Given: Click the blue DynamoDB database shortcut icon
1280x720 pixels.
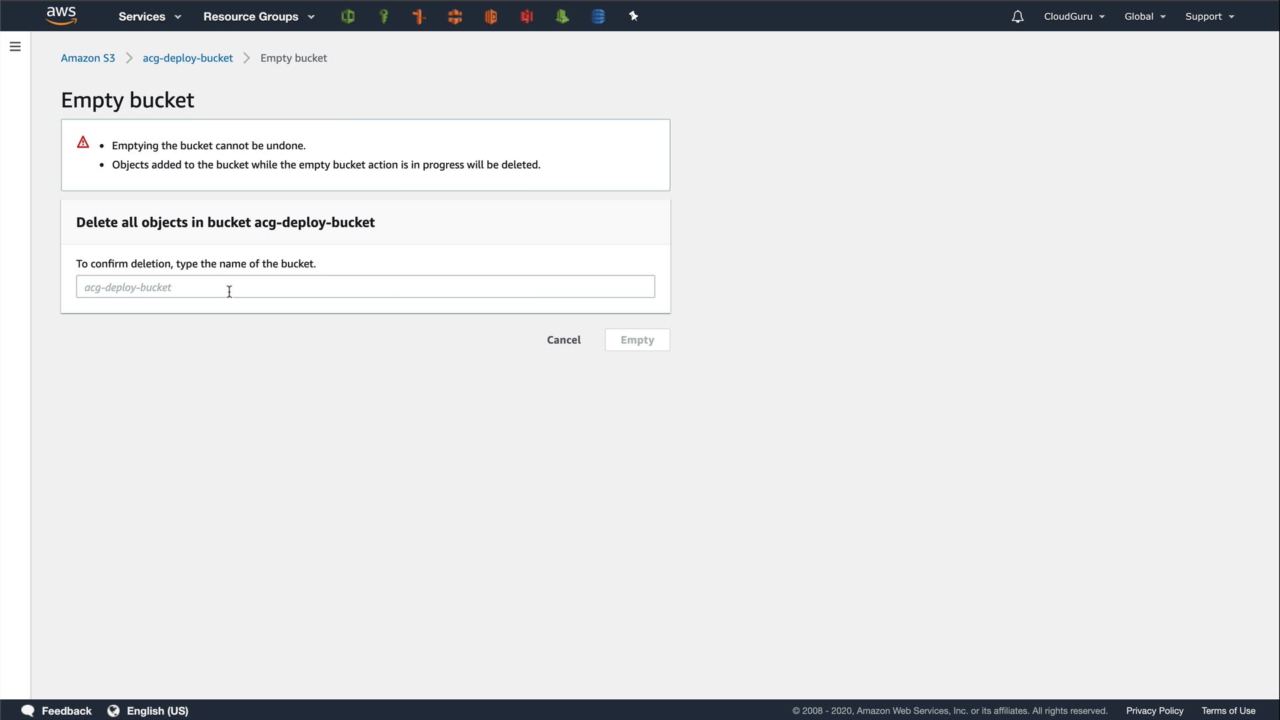Looking at the screenshot, I should [x=598, y=17].
